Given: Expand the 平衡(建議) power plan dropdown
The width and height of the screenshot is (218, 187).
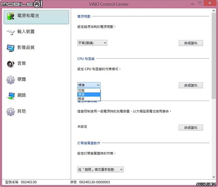Looking at the screenshot, I should [92, 43].
